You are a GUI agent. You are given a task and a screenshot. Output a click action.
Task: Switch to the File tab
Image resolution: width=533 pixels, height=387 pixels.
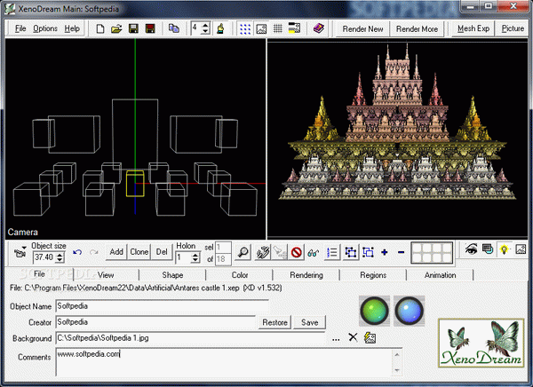point(39,274)
